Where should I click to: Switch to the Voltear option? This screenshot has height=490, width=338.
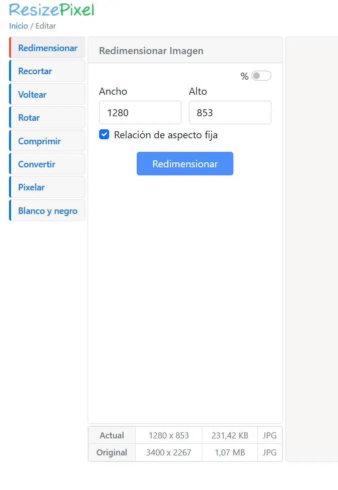point(32,95)
